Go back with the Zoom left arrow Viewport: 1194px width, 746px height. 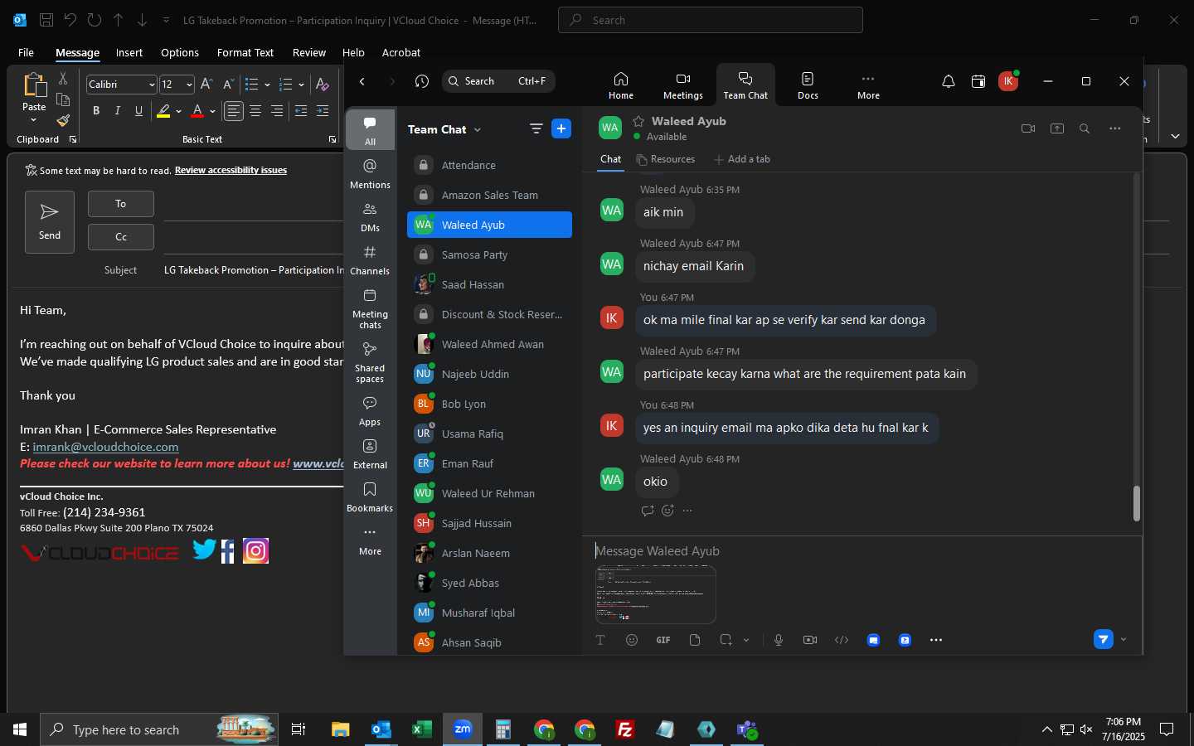[362, 81]
